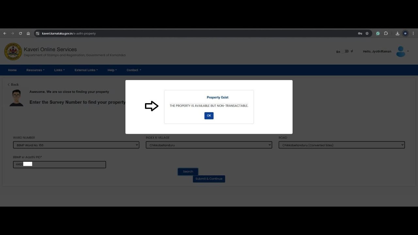Open the browser three-dot menu

[x=413, y=33]
